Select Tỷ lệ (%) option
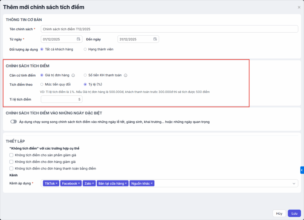The height and width of the screenshot is (220, 304). click(85, 84)
